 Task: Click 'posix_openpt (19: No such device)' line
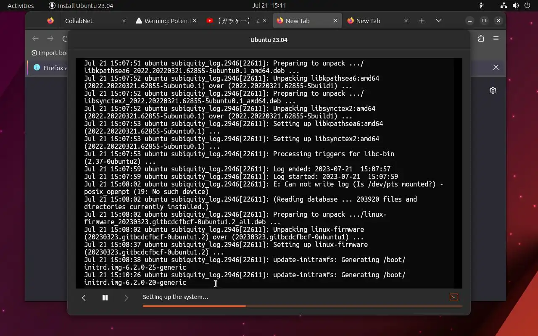tap(146, 192)
